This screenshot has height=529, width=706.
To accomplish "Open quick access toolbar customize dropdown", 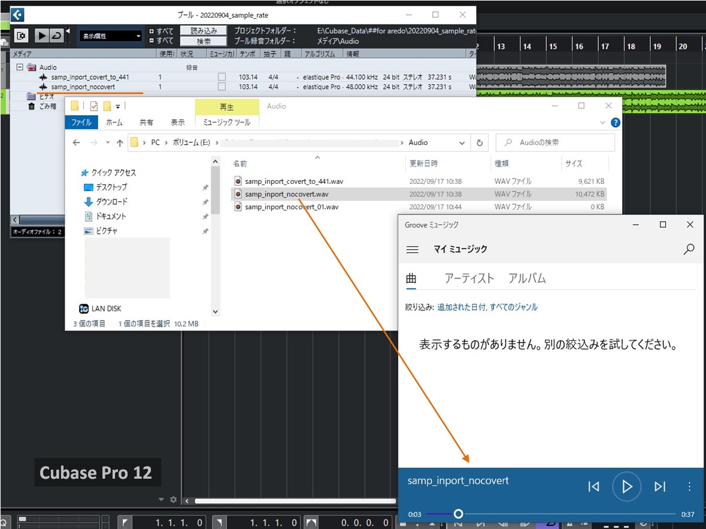I will pos(118,107).
